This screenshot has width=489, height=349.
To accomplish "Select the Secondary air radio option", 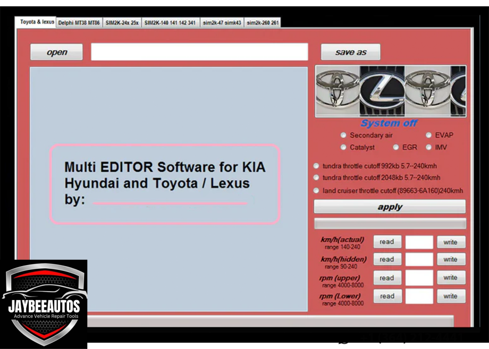I will coord(343,135).
